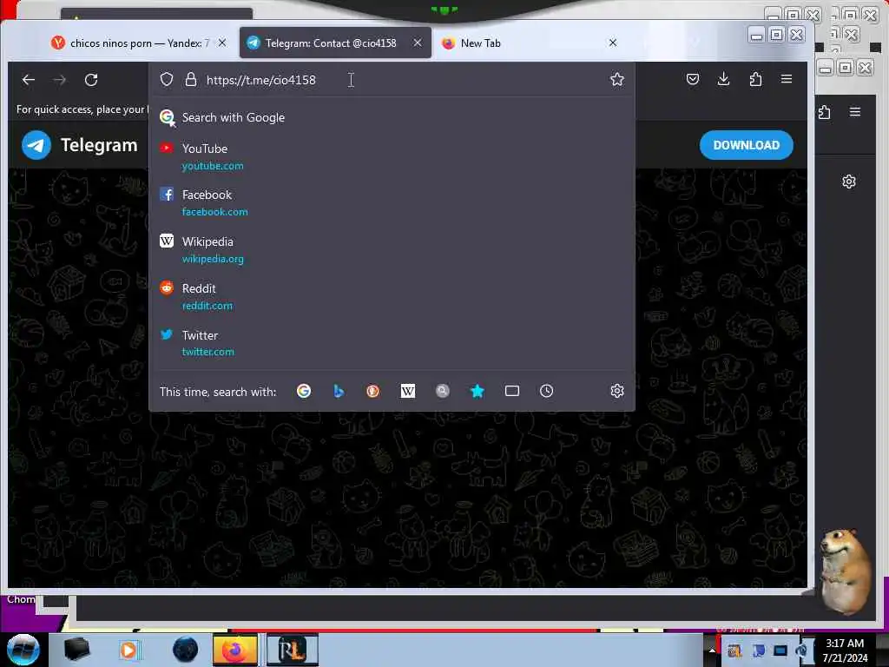This screenshot has height=667, width=889.
Task: Search in Bookmarks with blue star icon
Action: pyautogui.click(x=477, y=391)
